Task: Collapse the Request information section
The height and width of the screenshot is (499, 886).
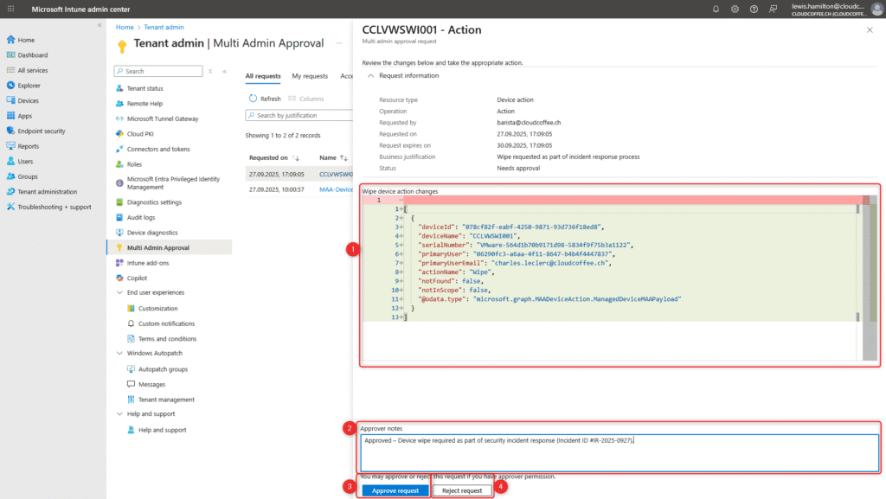Action: click(x=371, y=75)
